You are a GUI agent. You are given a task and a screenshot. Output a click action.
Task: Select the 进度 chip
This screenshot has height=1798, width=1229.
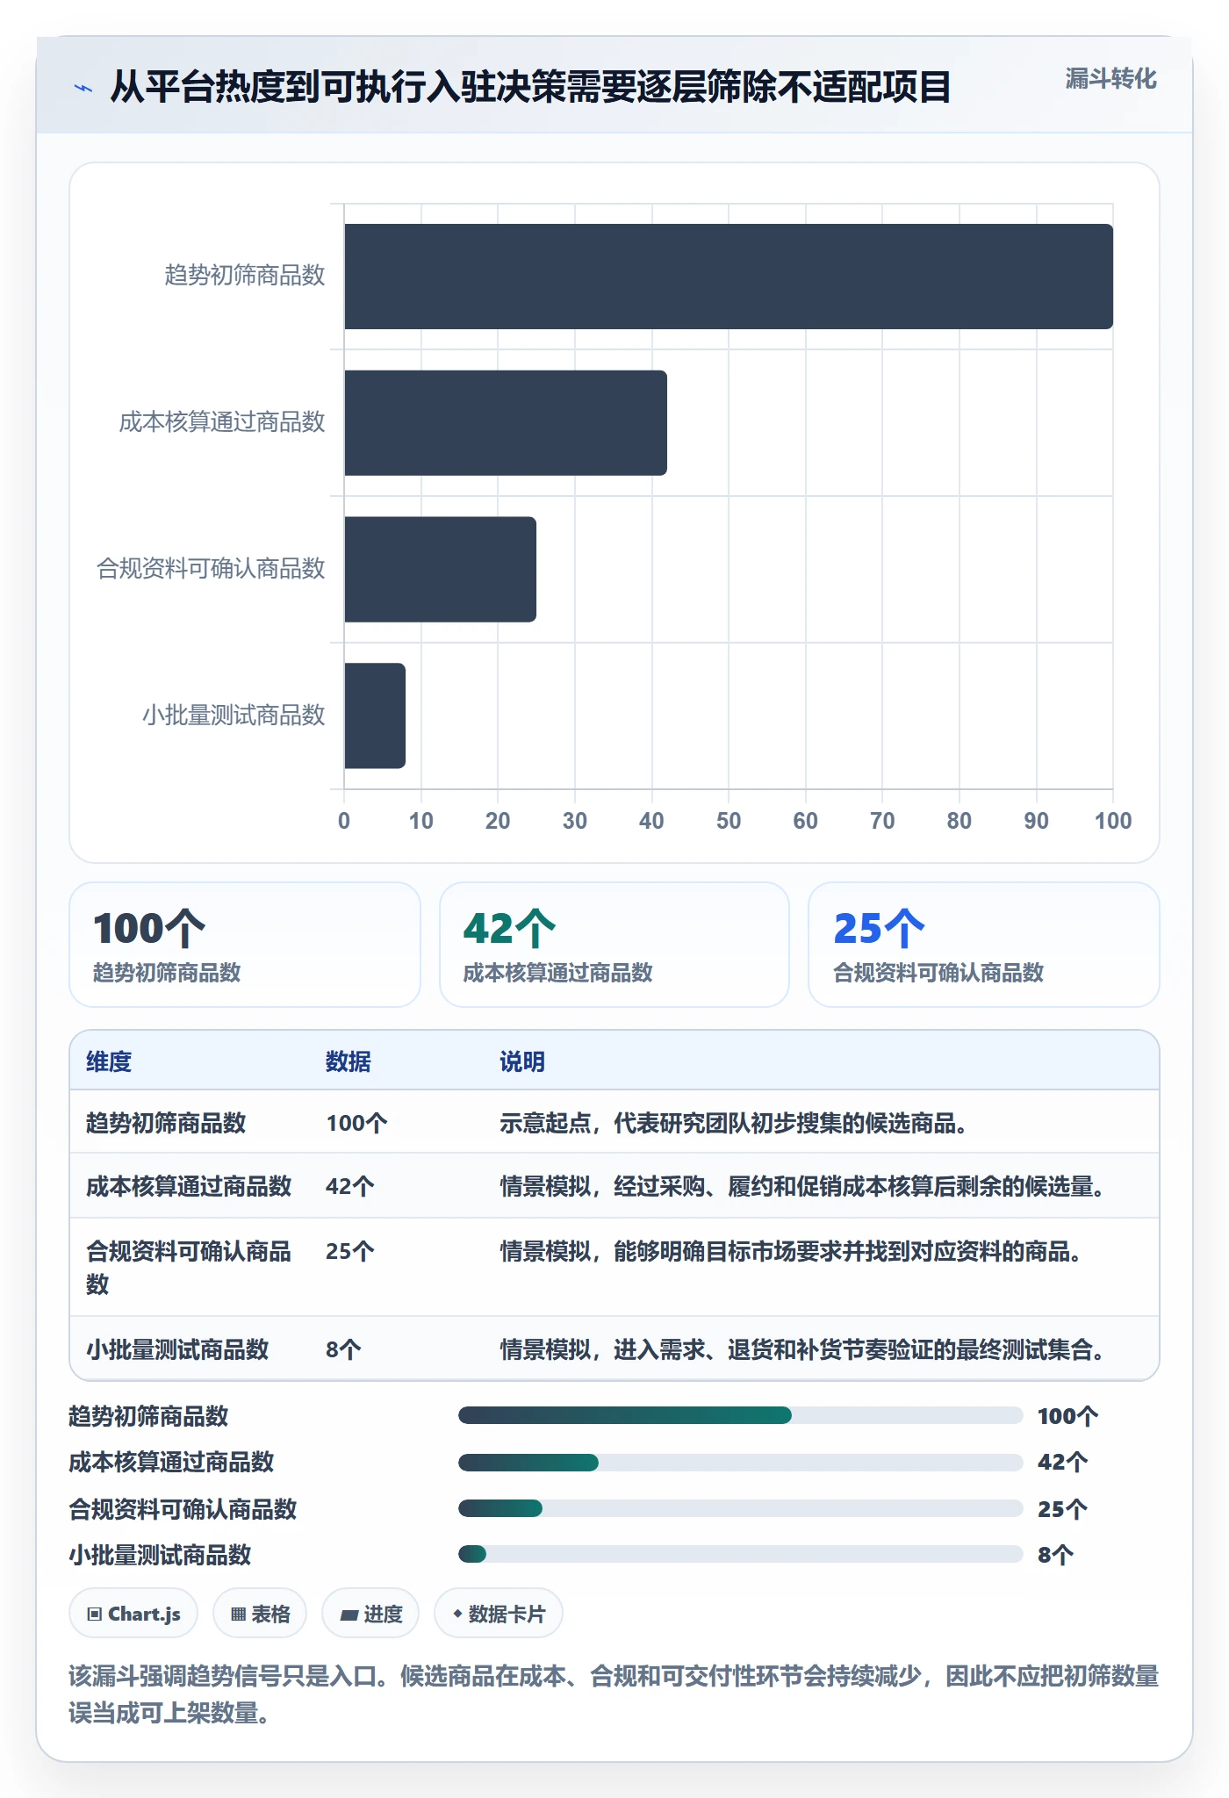(x=370, y=1614)
